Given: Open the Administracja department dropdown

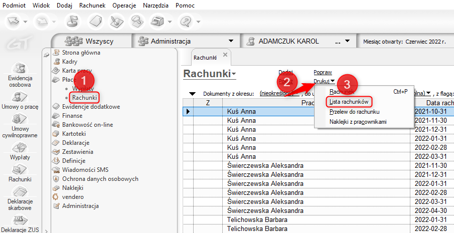Looking at the screenshot, I should click(231, 41).
